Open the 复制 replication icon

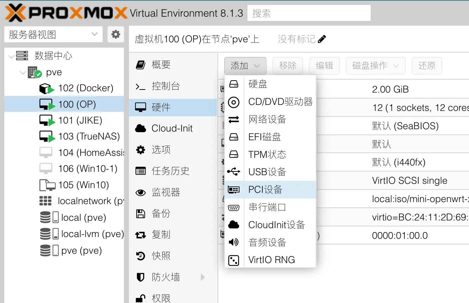(x=141, y=235)
